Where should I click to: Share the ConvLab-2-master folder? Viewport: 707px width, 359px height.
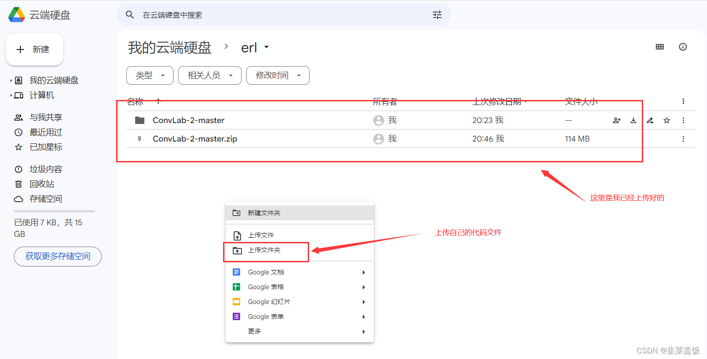pos(617,120)
